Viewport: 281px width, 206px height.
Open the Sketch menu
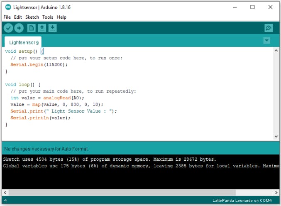[x=32, y=17]
